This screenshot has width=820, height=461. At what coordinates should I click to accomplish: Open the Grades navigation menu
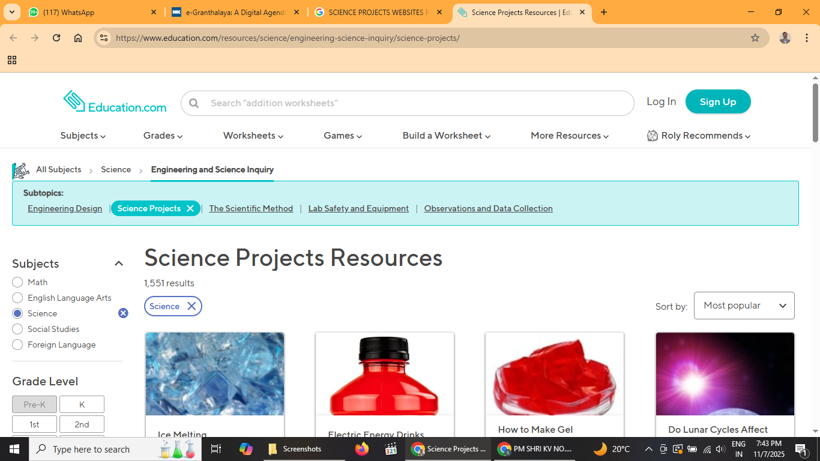(x=163, y=136)
